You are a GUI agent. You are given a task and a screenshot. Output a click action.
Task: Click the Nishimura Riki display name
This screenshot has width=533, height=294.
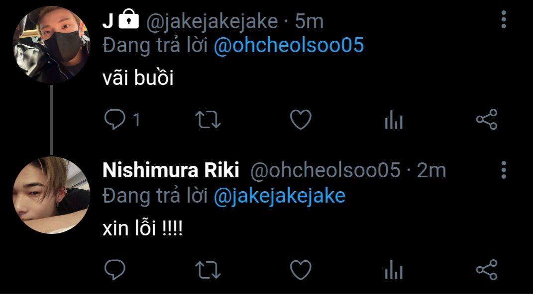click(171, 170)
